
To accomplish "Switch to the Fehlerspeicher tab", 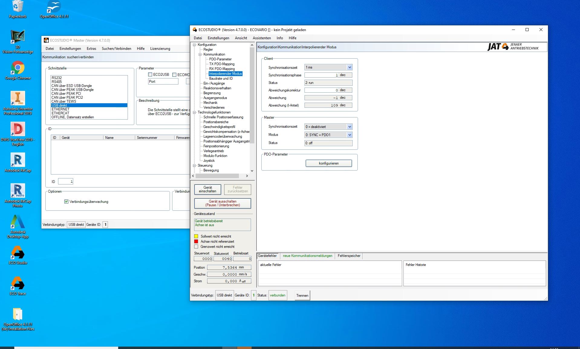I will (x=349, y=256).
